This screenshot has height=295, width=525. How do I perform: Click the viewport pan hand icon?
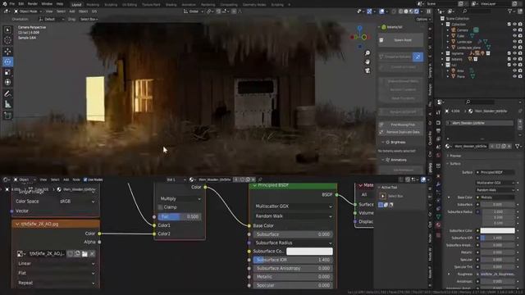(367, 62)
